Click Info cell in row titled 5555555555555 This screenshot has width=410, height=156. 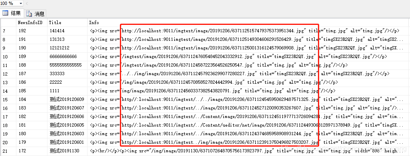click(248, 65)
